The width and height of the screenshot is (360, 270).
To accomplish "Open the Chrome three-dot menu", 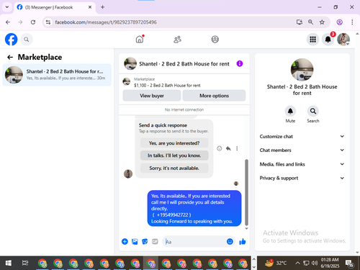I will (x=352, y=22).
